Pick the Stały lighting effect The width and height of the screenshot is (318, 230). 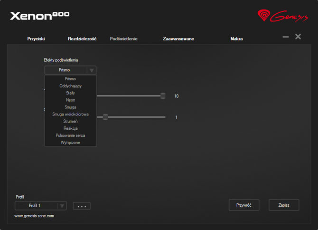click(70, 93)
